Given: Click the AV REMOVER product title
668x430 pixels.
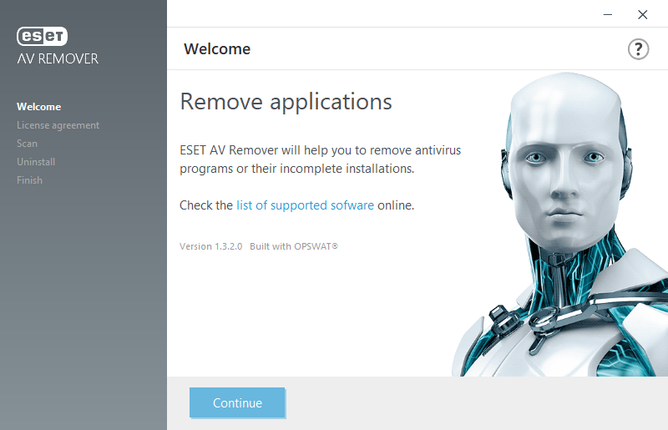Looking at the screenshot, I should point(58,58).
